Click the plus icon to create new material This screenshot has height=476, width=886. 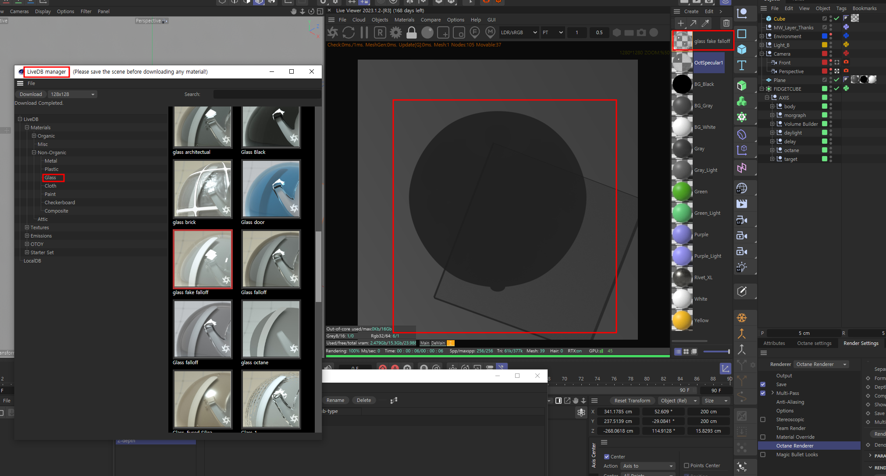point(680,23)
